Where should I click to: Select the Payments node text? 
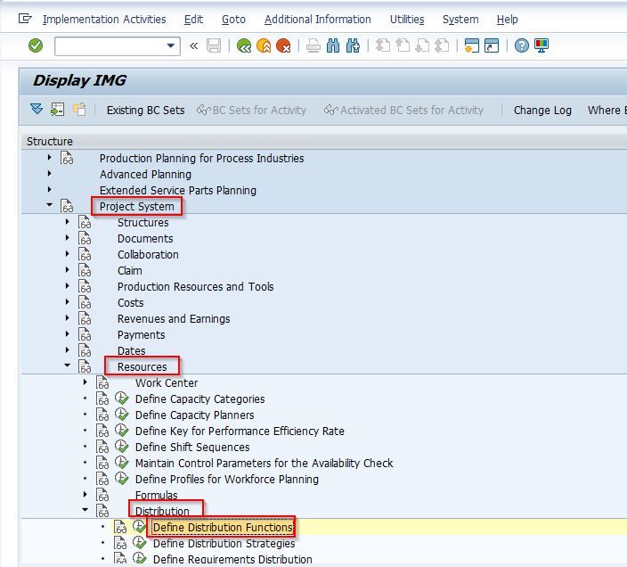click(x=141, y=335)
